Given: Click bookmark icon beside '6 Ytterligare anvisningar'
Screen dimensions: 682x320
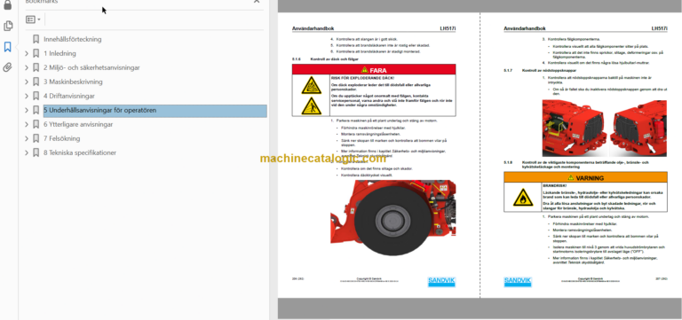Looking at the screenshot, I should point(36,124).
